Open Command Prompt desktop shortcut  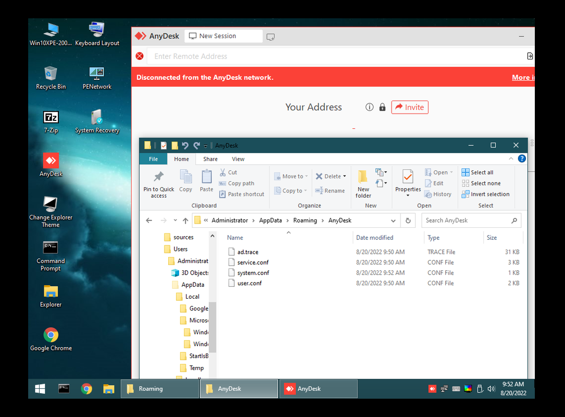pyautogui.click(x=51, y=256)
